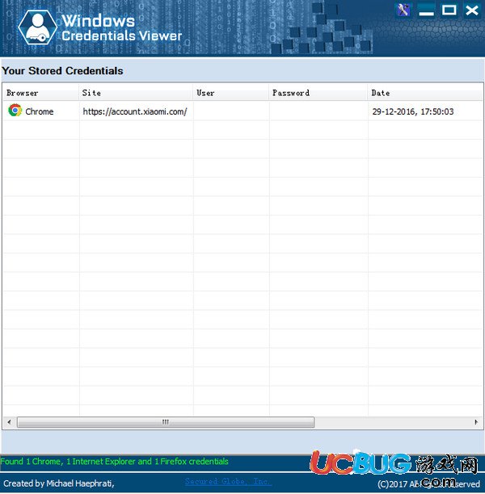
Task: Open the Secured Globe, Inc. link
Action: (228, 481)
